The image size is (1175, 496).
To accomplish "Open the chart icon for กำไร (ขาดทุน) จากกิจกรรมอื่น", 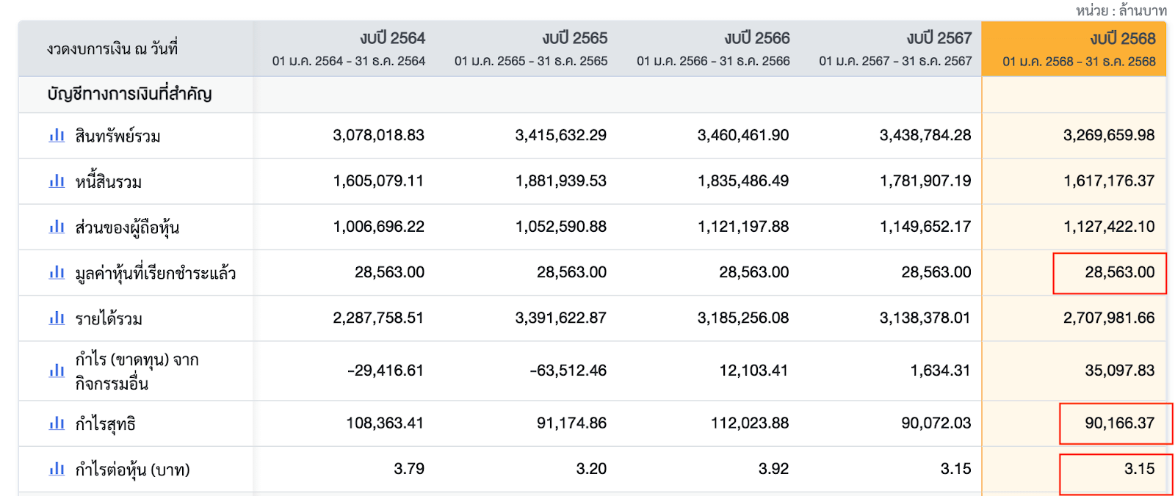I will click(x=57, y=371).
